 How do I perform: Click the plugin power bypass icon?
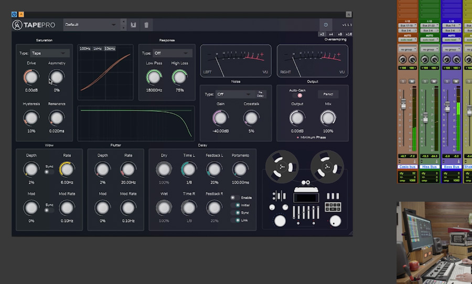[326, 25]
